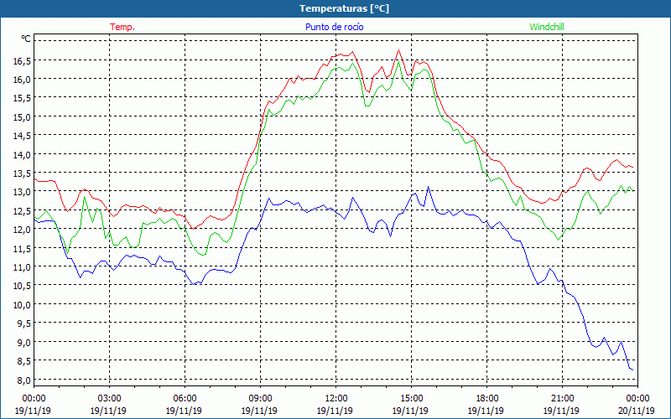
Task: Click the 14,0 y-axis value
Action: [23, 155]
